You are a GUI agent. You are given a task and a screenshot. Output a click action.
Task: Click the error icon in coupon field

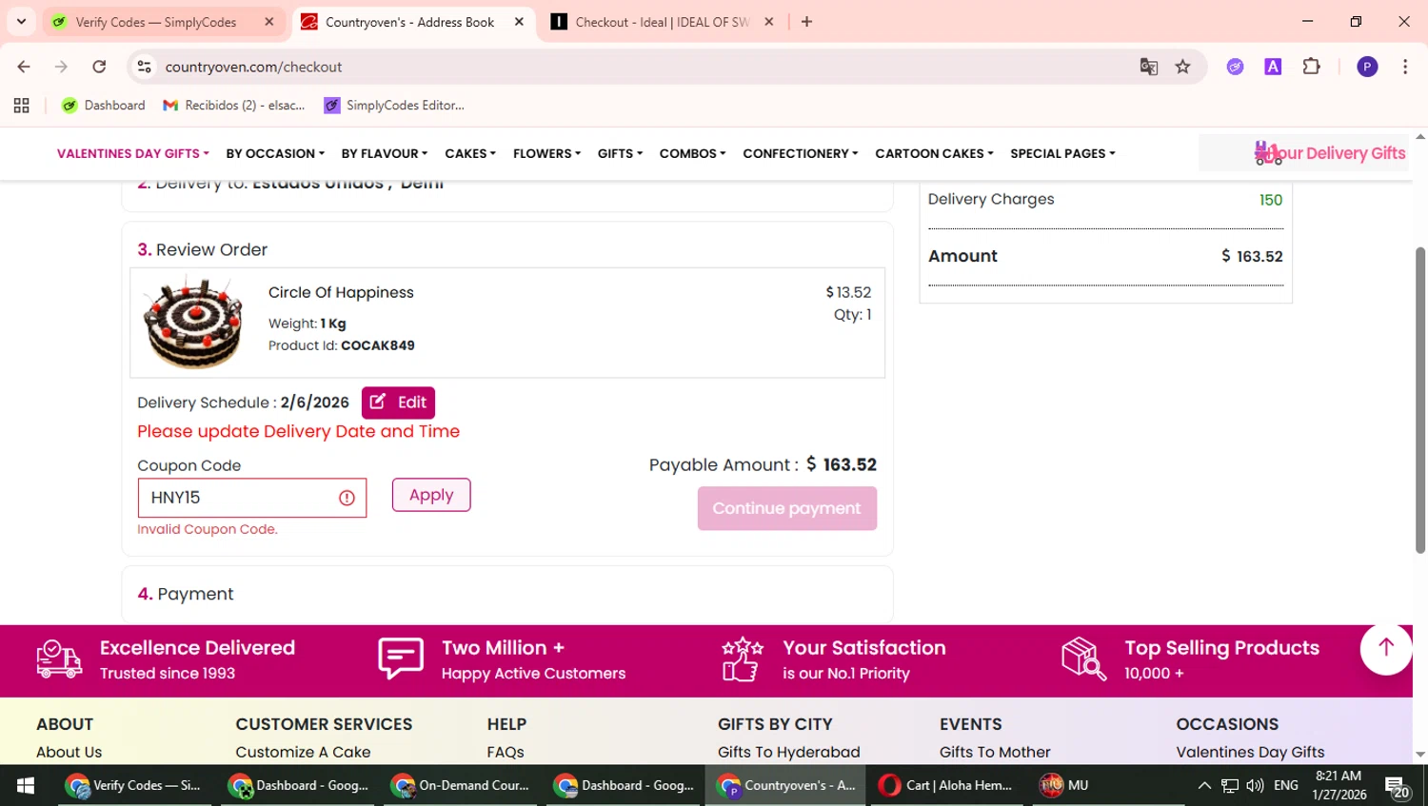click(347, 498)
